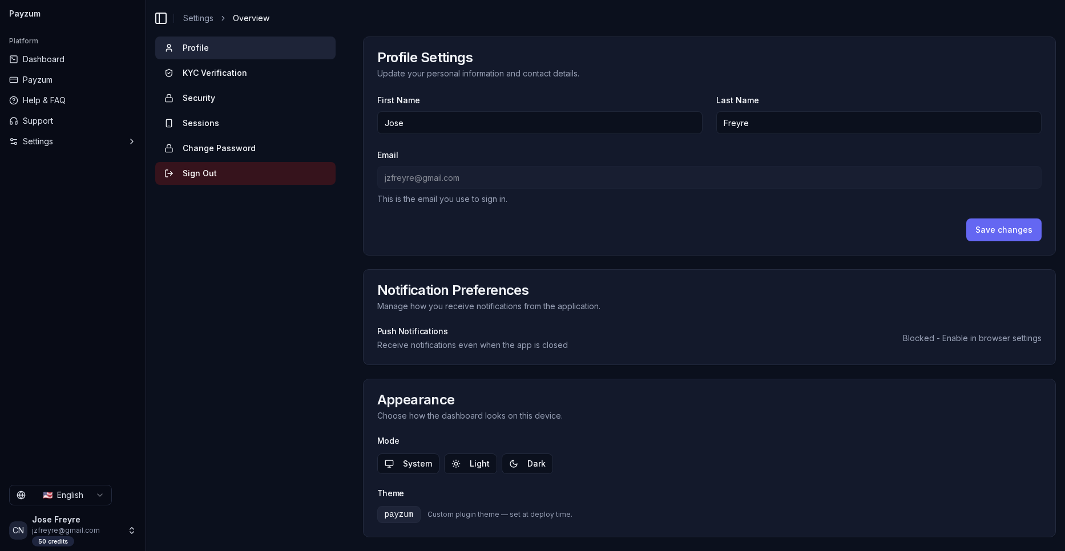Viewport: 1065px width, 551px height.
Task: Click the payzum theme badge
Action: [399, 514]
